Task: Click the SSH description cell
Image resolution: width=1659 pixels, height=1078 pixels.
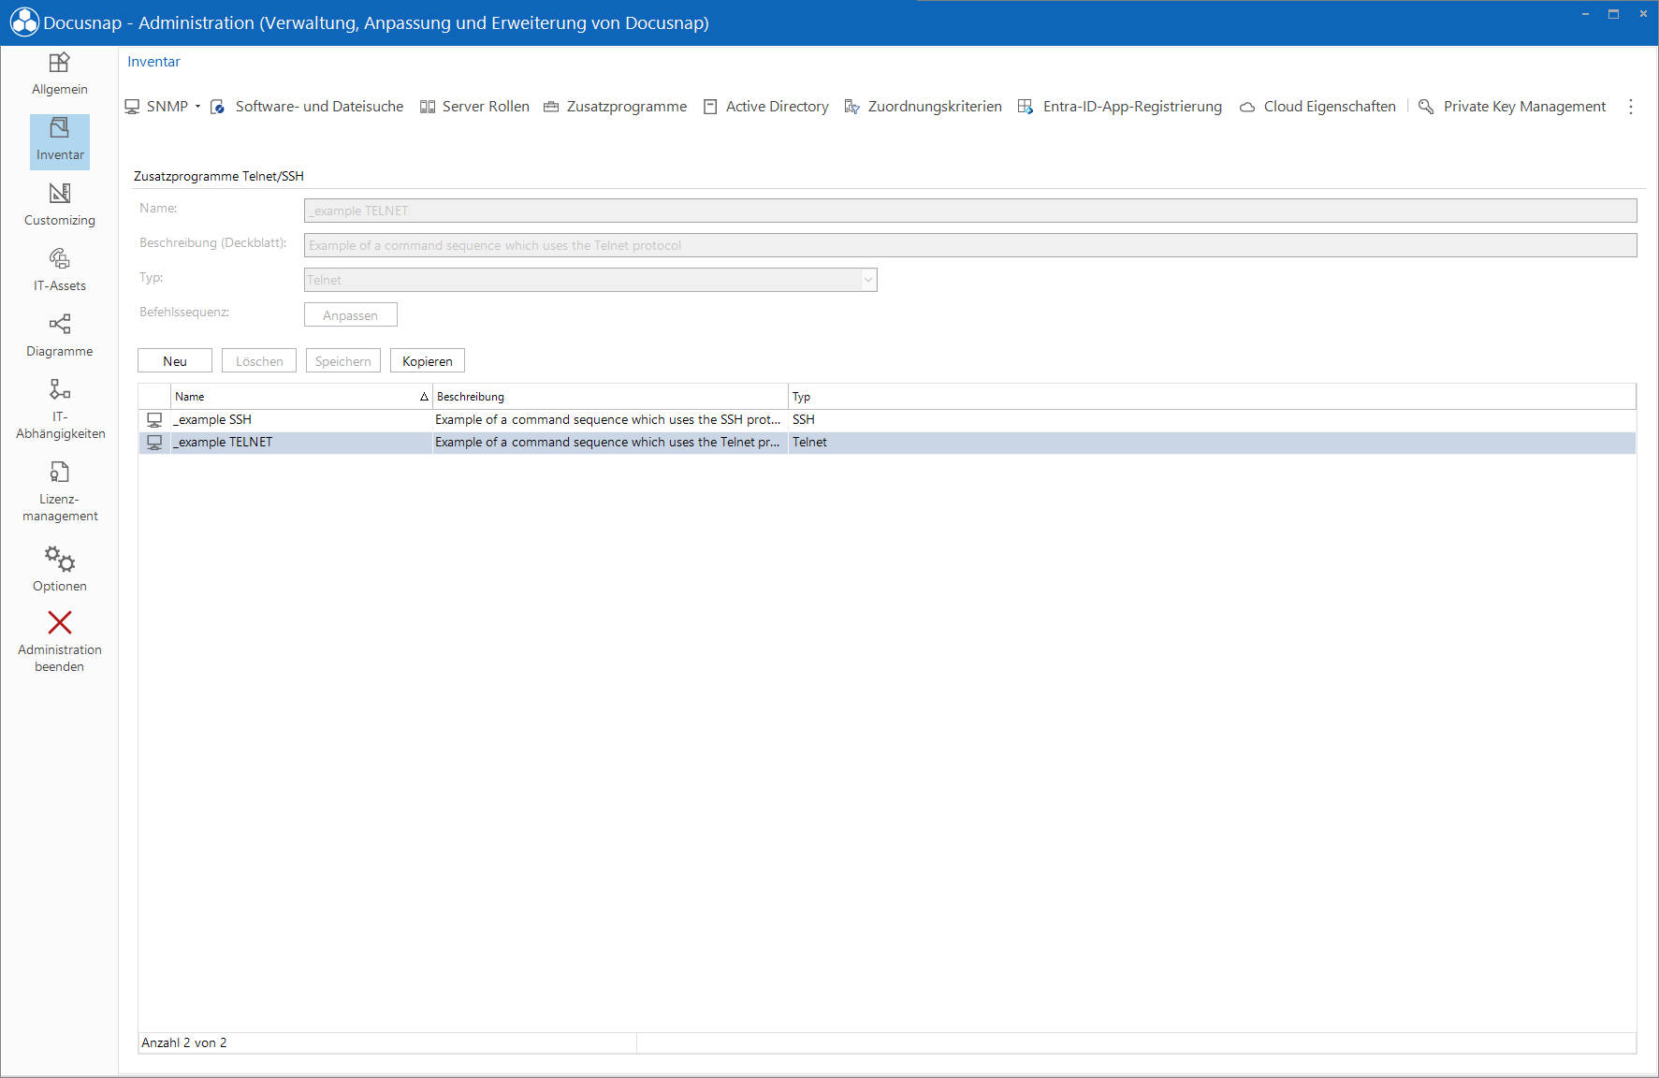Action: 609,420
